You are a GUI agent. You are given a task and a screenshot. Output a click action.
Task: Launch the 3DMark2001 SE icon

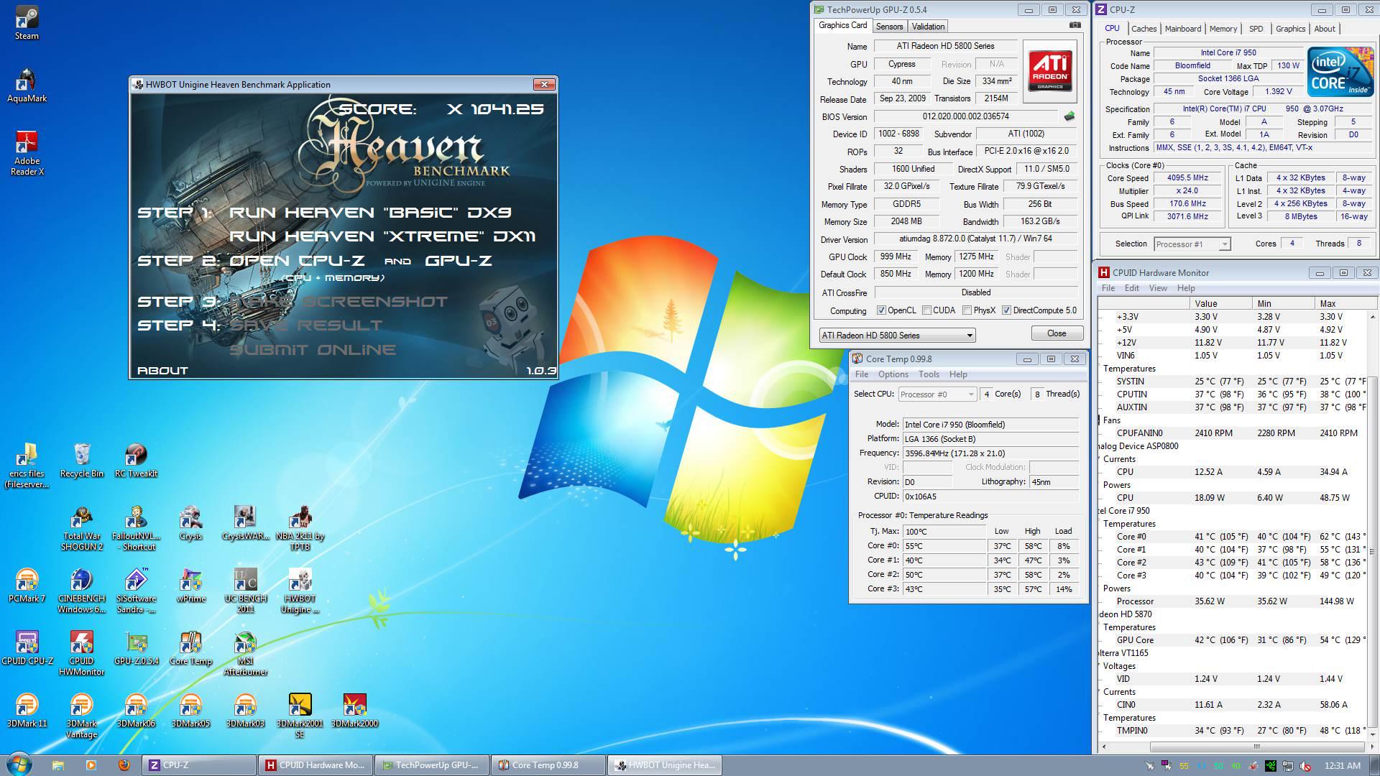pyautogui.click(x=300, y=715)
